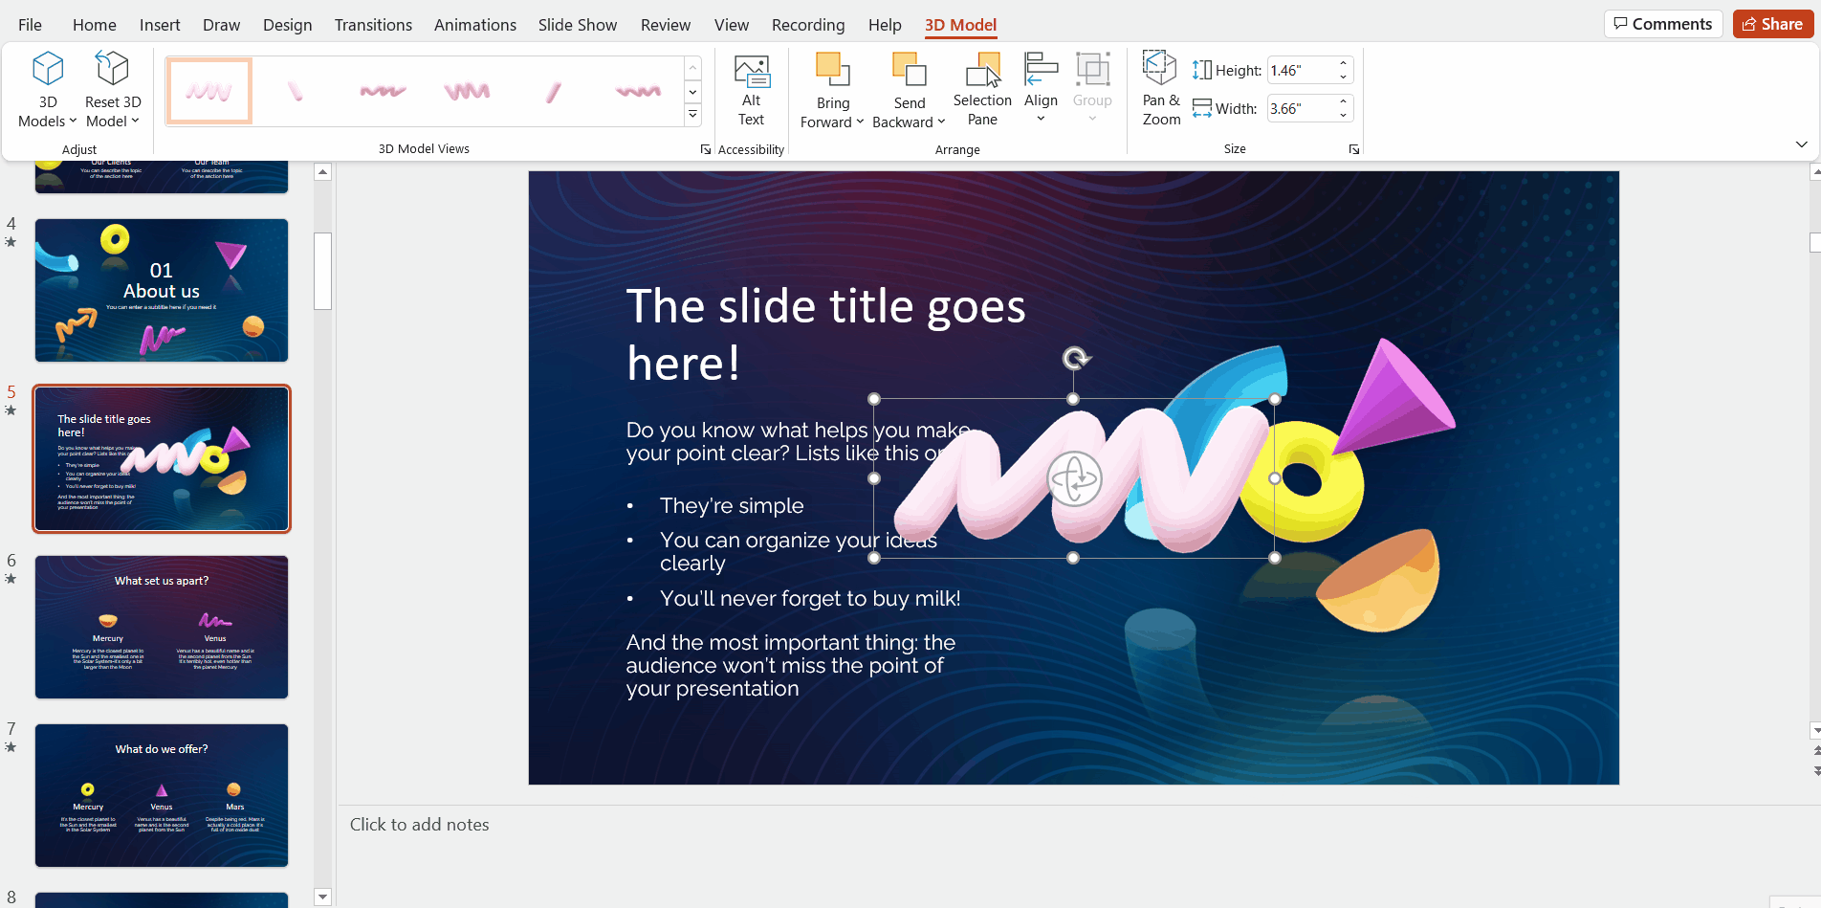Select slide 7 What do we offer thumbnail
Image resolution: width=1821 pixels, height=908 pixels.
click(162, 796)
